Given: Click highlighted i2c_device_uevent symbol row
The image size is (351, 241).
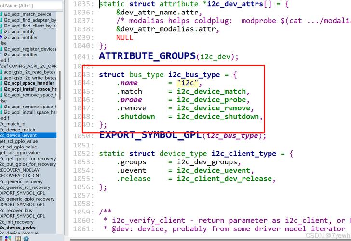Looking at the screenshot, I should click(28, 135).
